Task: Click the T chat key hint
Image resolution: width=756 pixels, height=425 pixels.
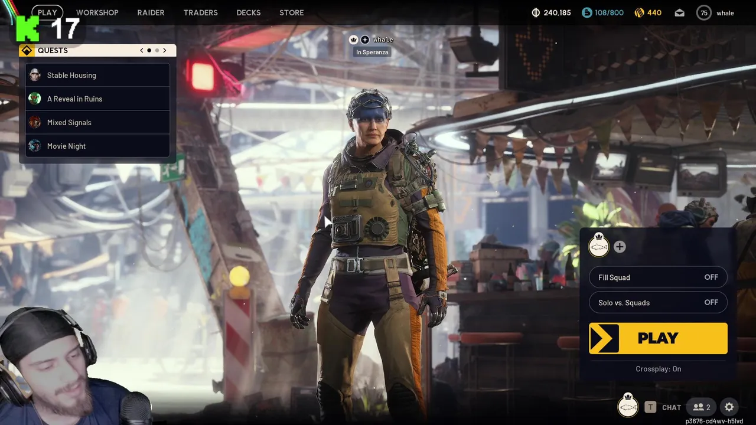Action: [x=650, y=407]
